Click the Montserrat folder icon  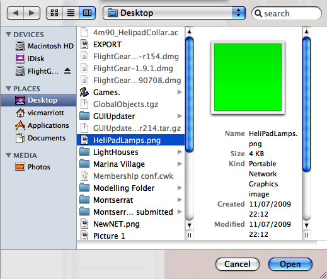(x=84, y=200)
